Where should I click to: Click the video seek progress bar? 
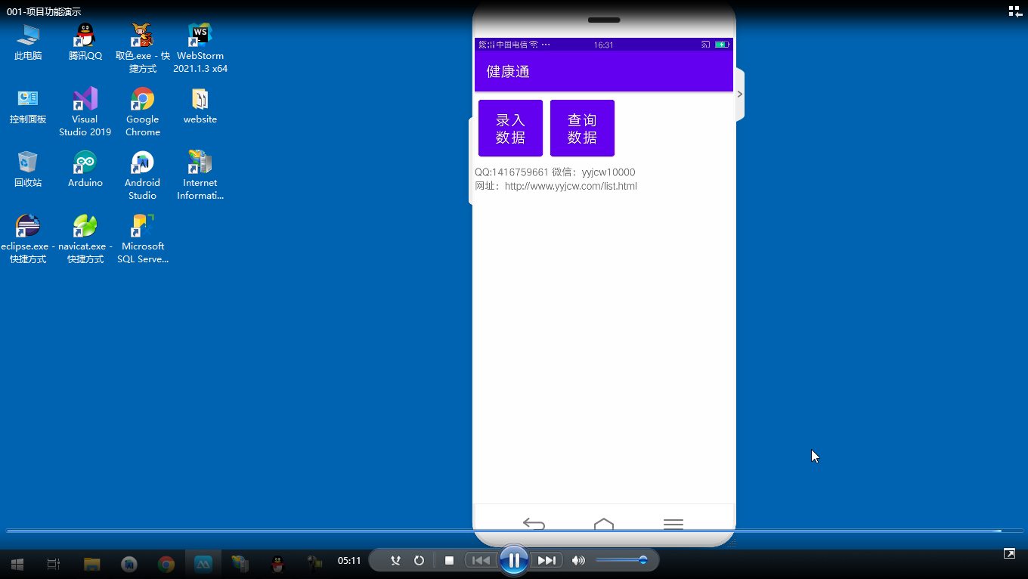pyautogui.click(x=514, y=531)
